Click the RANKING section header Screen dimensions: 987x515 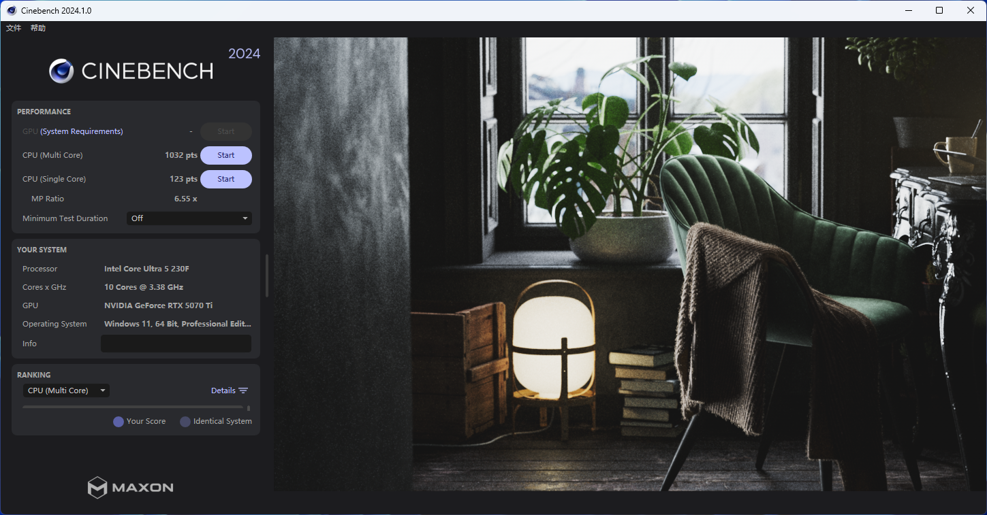(34, 375)
